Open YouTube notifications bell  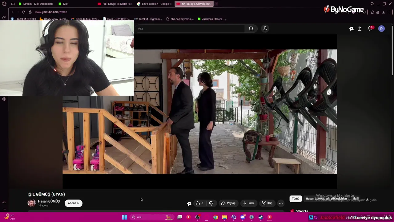click(370, 28)
